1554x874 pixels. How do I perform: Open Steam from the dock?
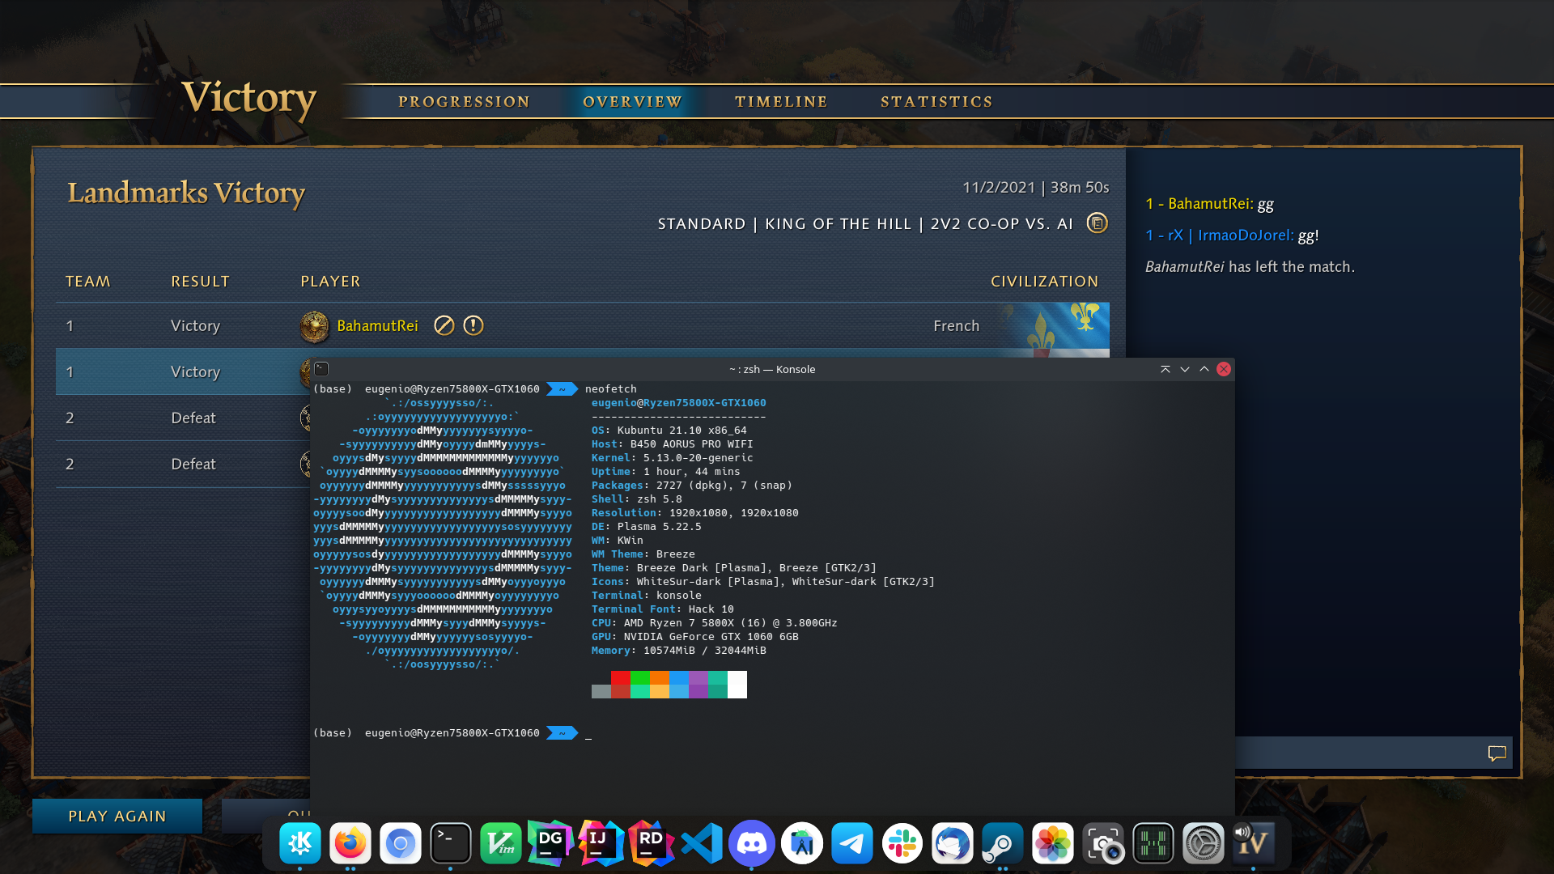pos(1003,843)
